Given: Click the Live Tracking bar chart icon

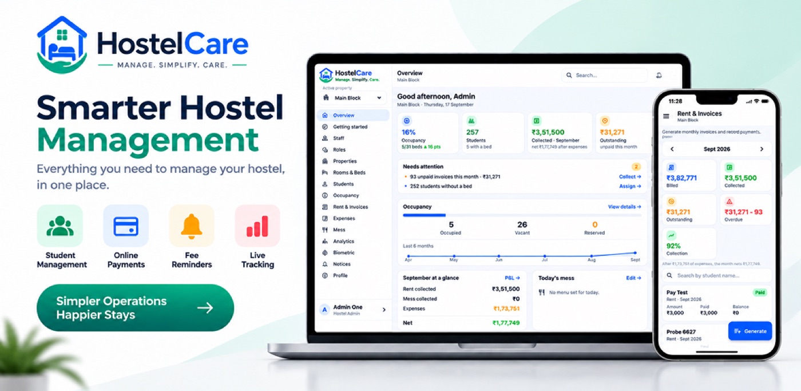Looking at the screenshot, I should tap(257, 226).
